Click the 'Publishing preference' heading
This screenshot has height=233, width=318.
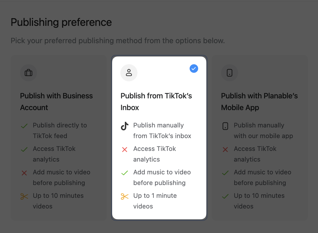61,22
